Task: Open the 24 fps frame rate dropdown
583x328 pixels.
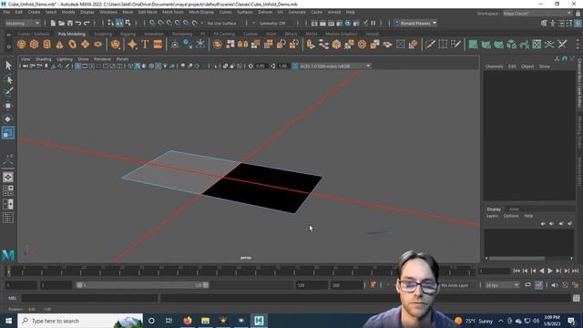Action: pyautogui.click(x=502, y=285)
